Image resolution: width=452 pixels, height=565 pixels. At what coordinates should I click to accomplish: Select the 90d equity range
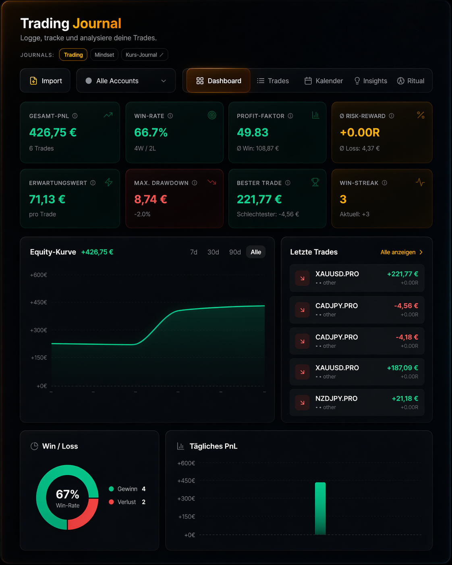coord(235,252)
